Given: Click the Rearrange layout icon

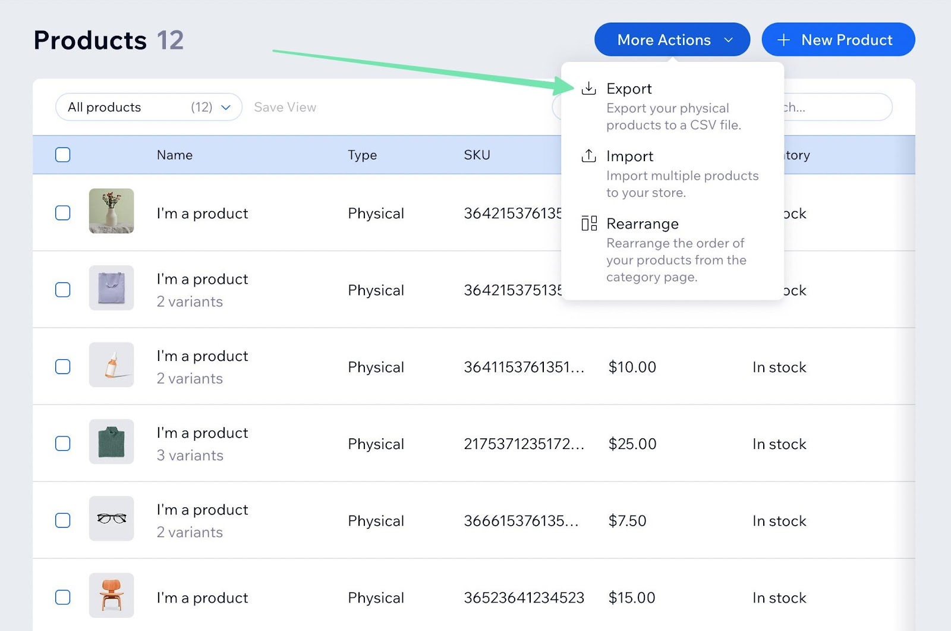Looking at the screenshot, I should click(x=588, y=224).
